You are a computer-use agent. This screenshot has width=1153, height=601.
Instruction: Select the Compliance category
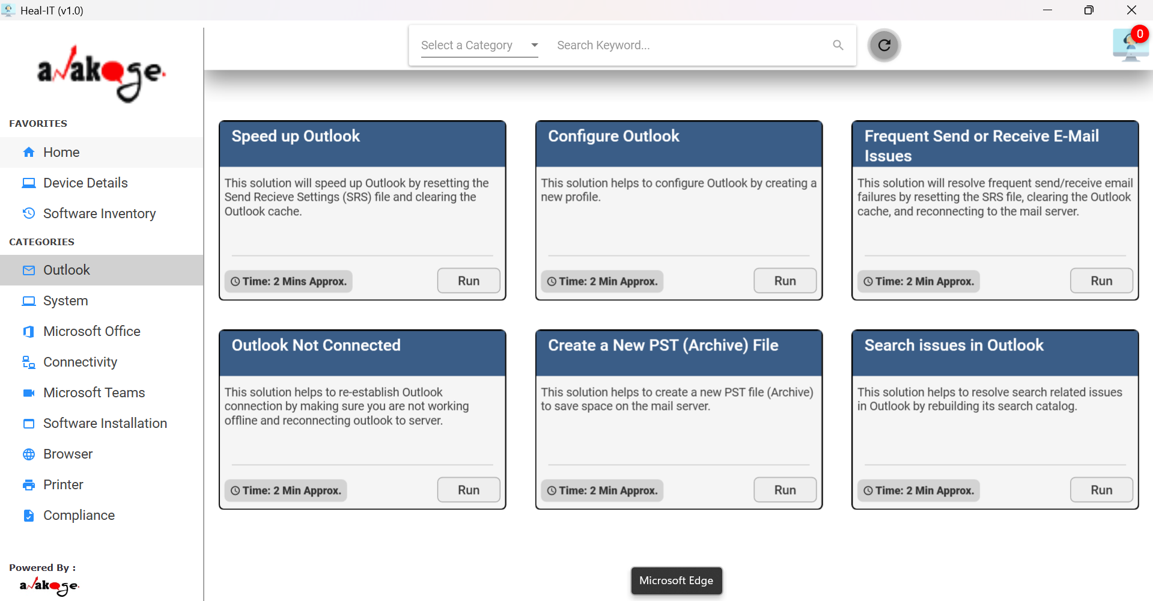click(x=102, y=515)
